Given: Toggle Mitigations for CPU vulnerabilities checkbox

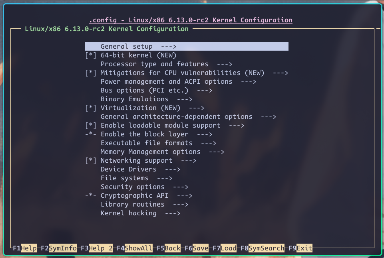Looking at the screenshot, I should [x=91, y=73].
